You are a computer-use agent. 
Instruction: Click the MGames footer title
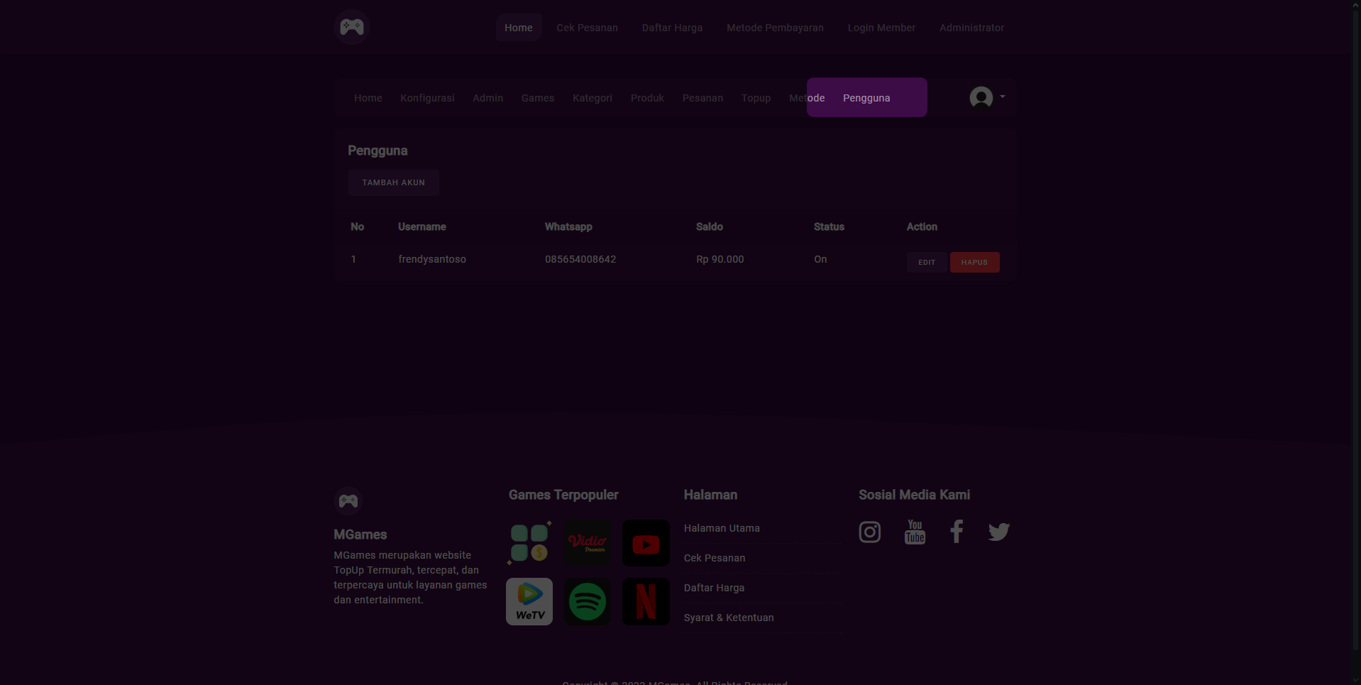[x=360, y=535]
